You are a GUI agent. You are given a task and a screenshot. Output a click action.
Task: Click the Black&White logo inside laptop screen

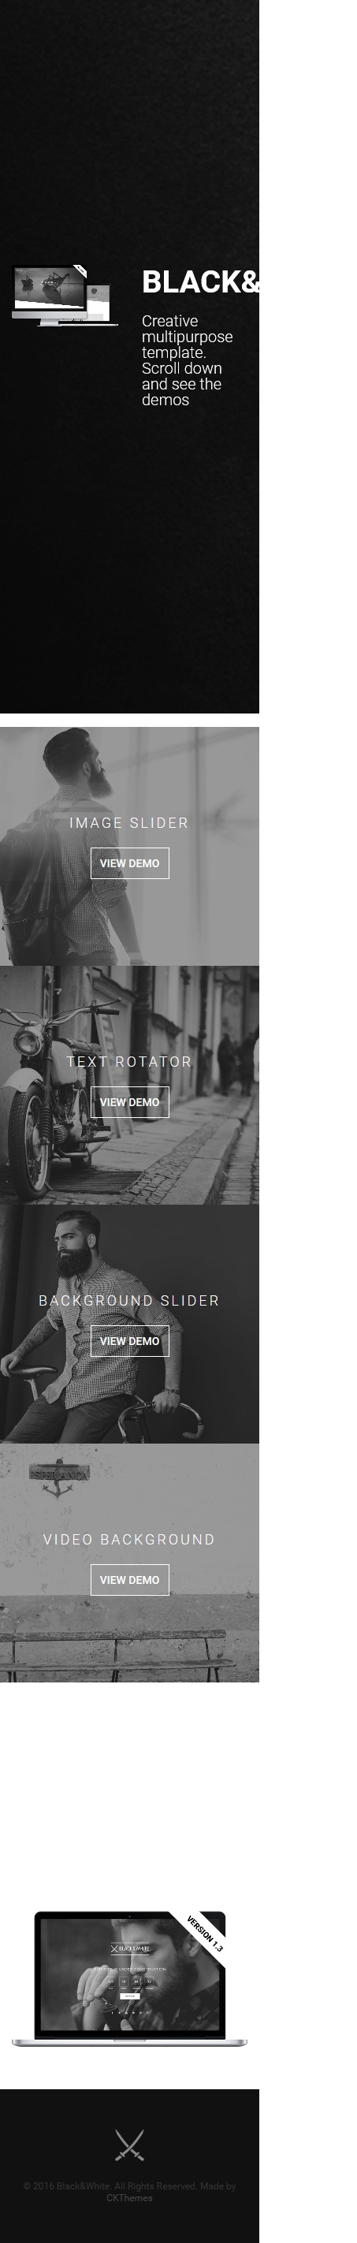point(130,1949)
